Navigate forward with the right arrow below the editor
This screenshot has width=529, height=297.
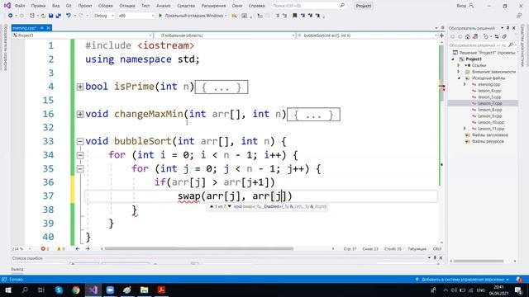coord(88,249)
